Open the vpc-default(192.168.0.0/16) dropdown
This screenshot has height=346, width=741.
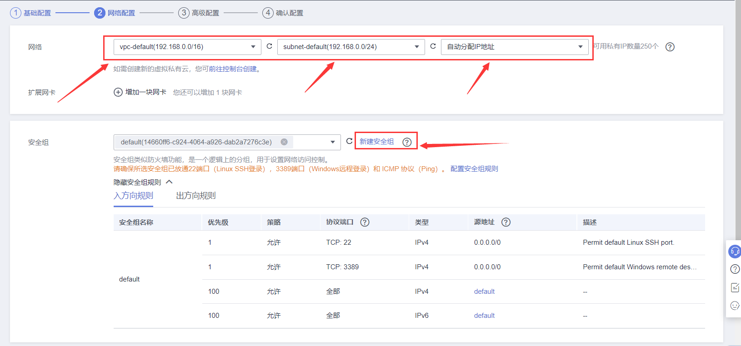pyautogui.click(x=187, y=47)
